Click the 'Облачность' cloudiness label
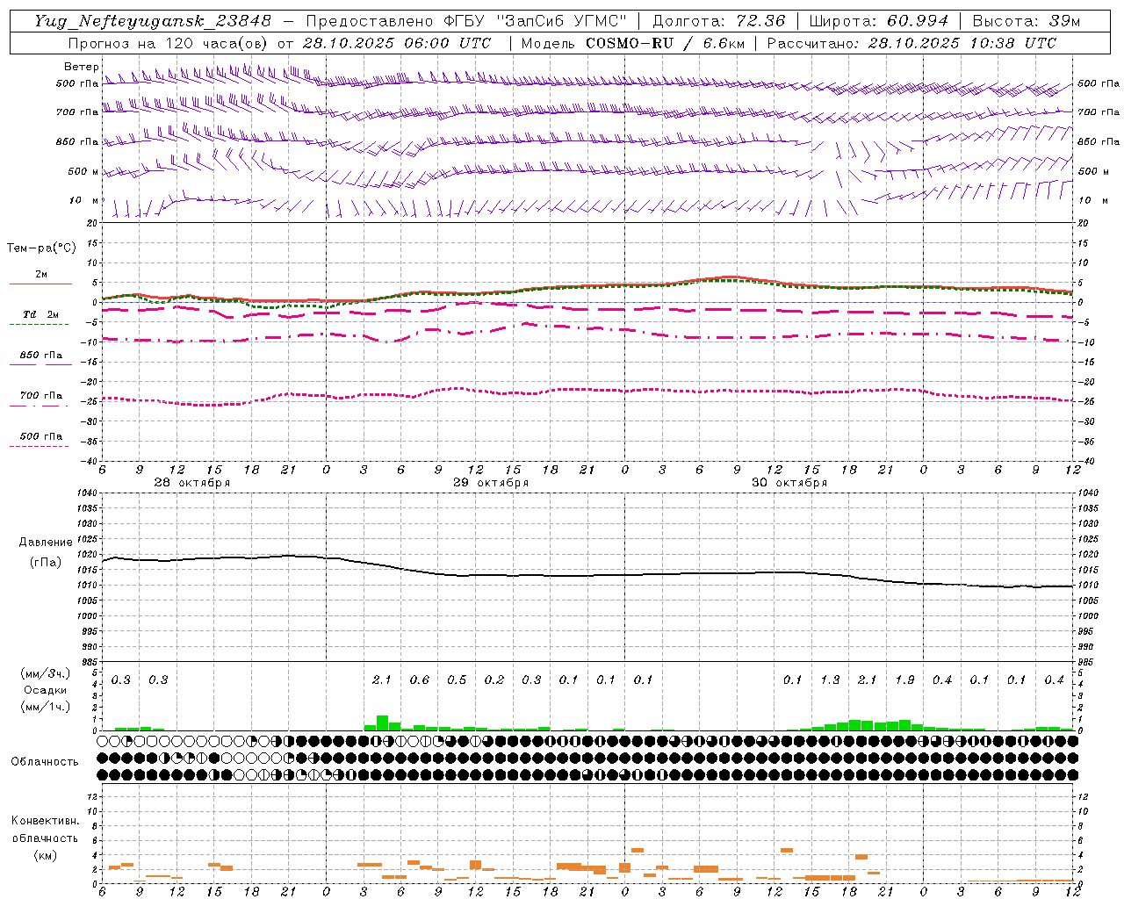1124x899 pixels. coord(45,761)
